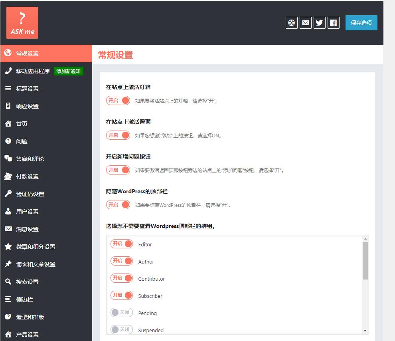The image size is (395, 341).
Task: Click the person icon beside 用户设置
Action: 8,211
